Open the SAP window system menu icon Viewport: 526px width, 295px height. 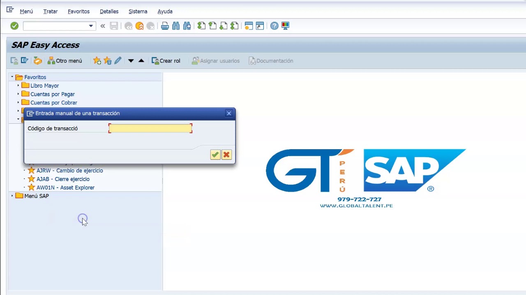pyautogui.click(x=10, y=10)
